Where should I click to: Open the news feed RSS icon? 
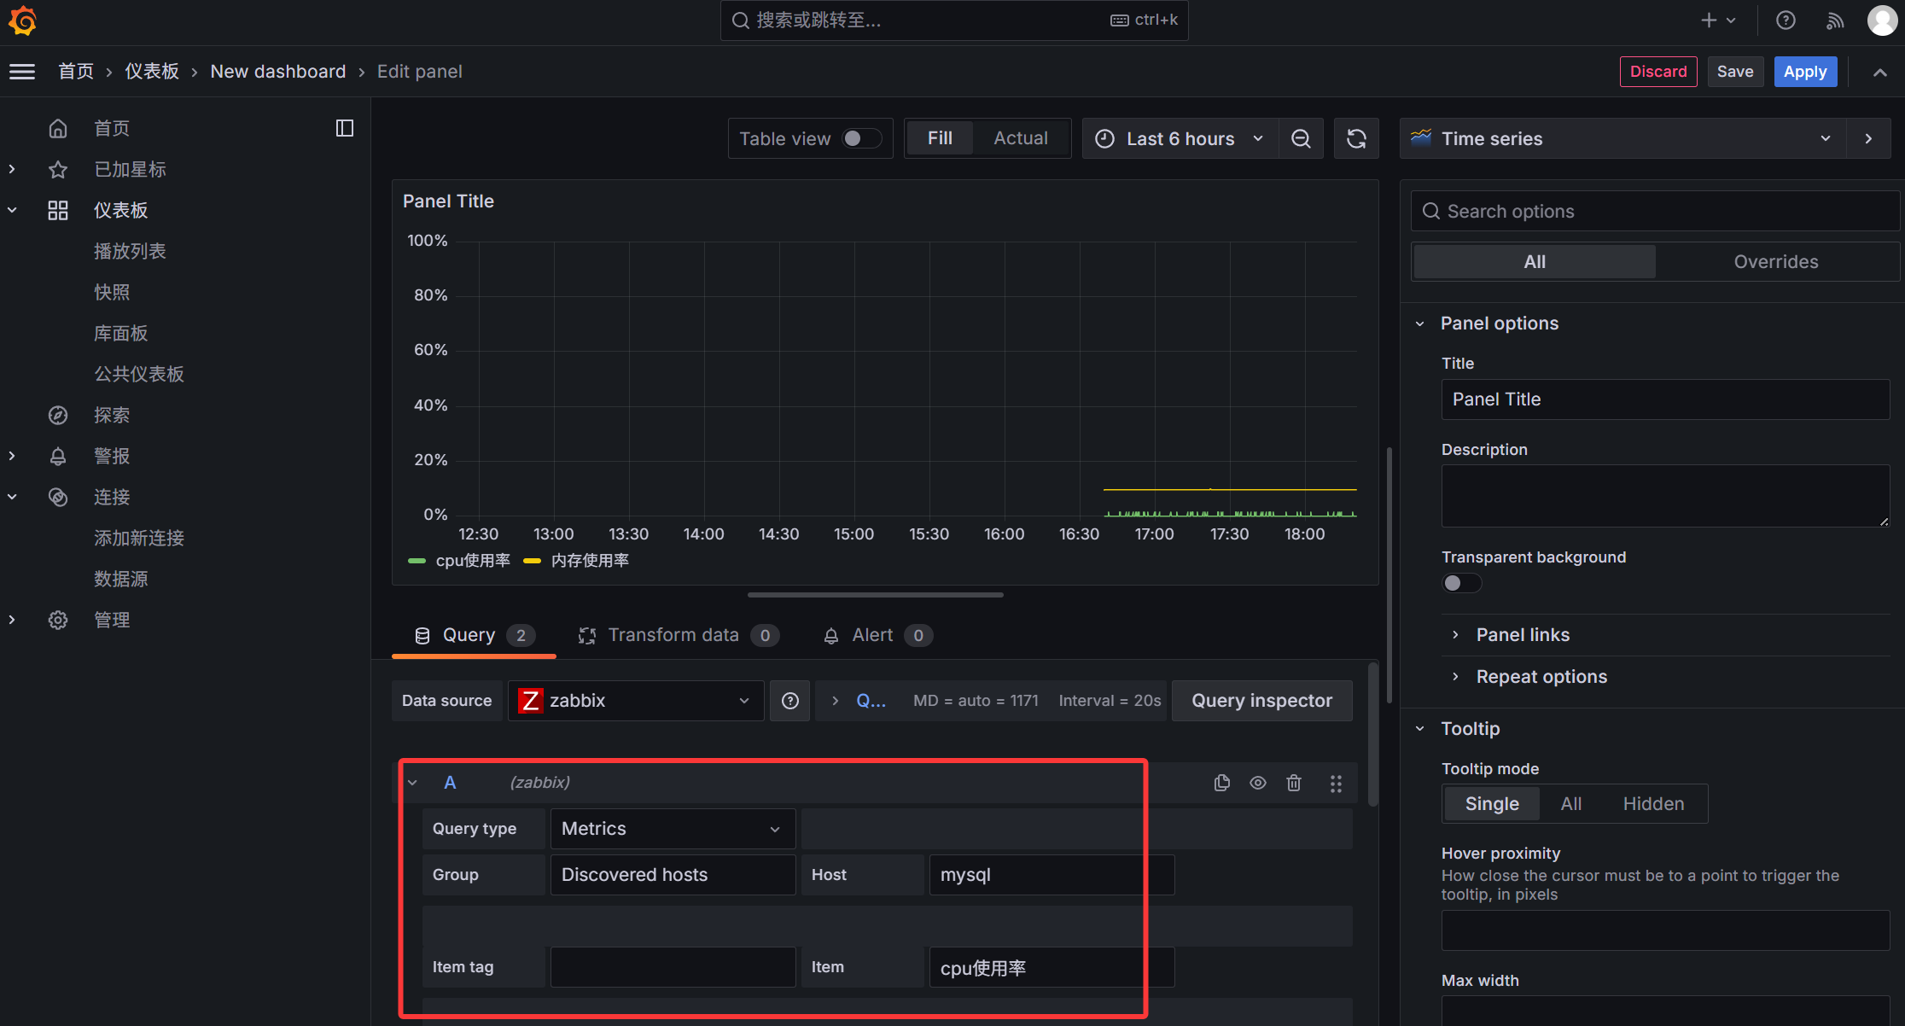tap(1834, 20)
